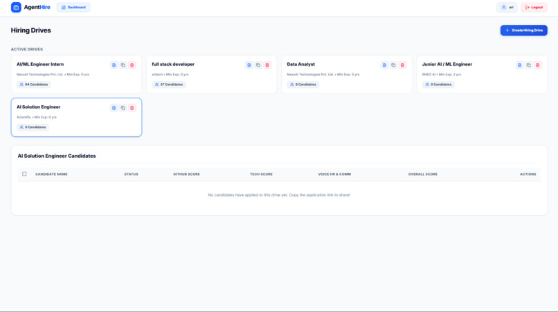
Task: Click the Active Drives section label
Action: coord(27,49)
